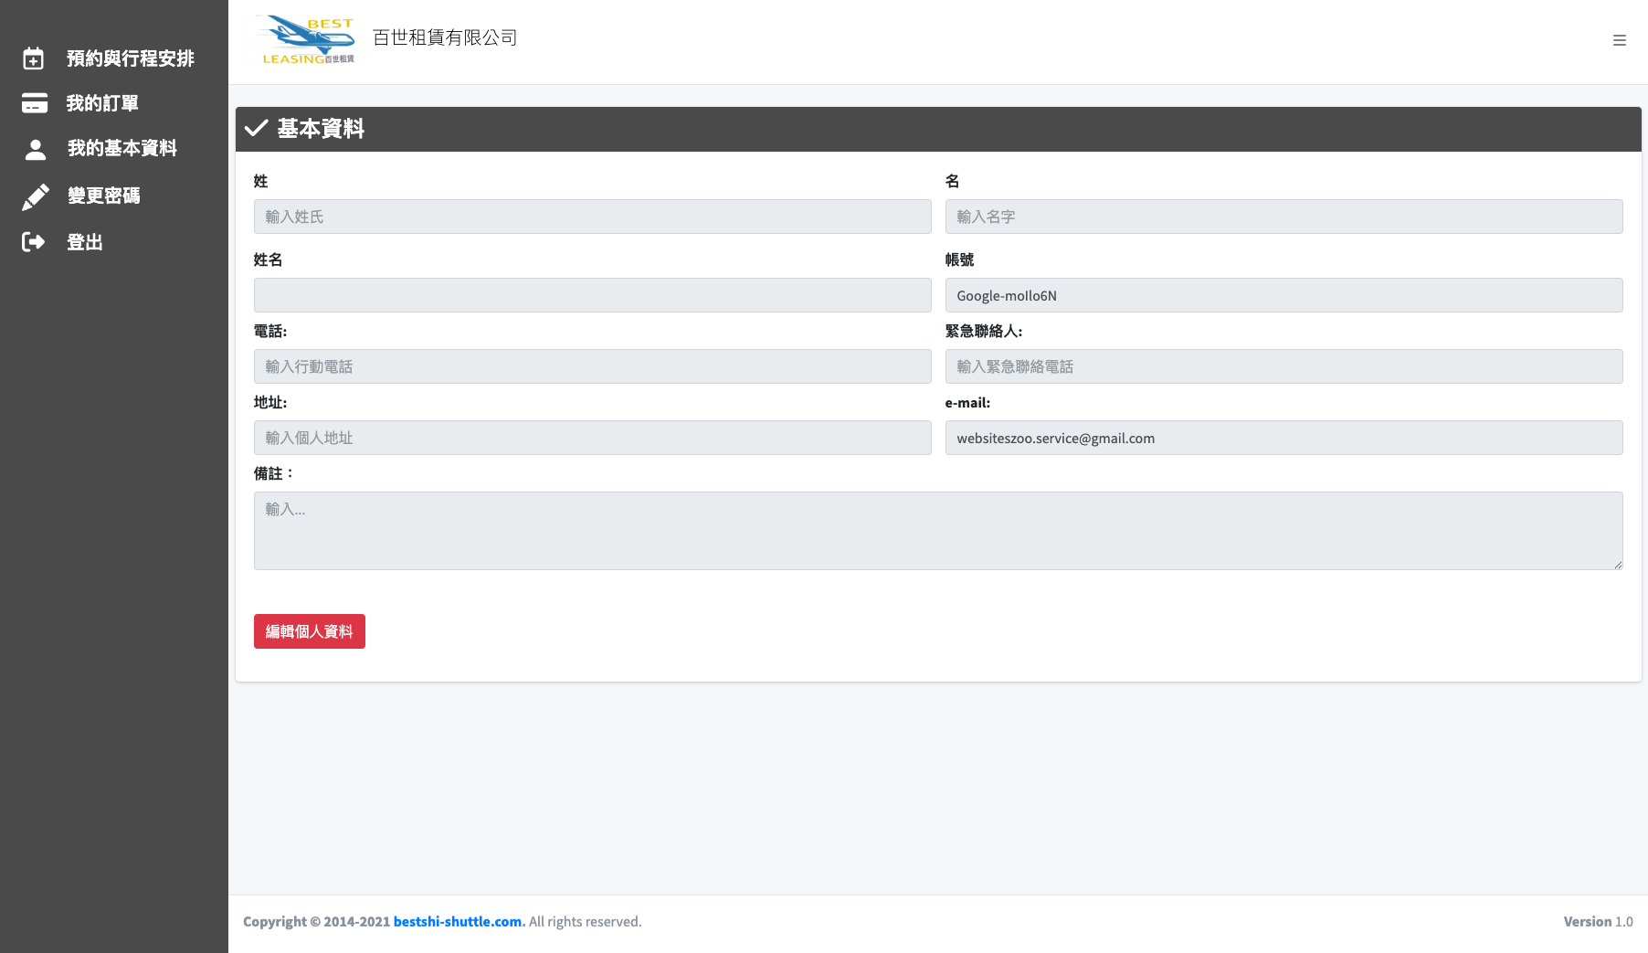
Task: Select the 輸入緊急聯絡電話 emergency contact field
Action: coord(1284,366)
